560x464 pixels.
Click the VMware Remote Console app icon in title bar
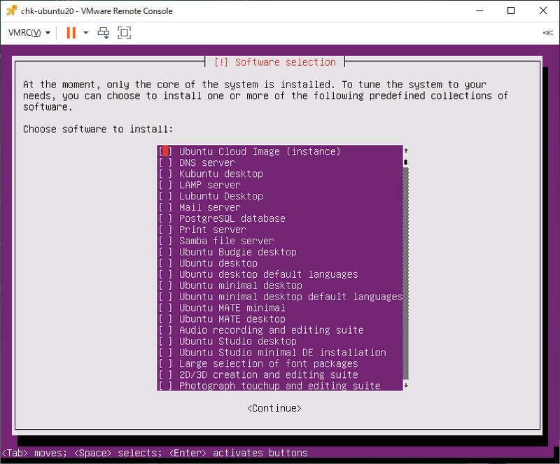click(11, 10)
